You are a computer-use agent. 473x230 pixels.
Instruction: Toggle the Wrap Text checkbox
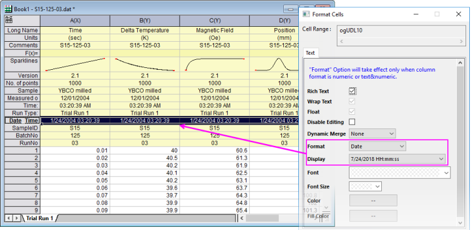(352, 101)
